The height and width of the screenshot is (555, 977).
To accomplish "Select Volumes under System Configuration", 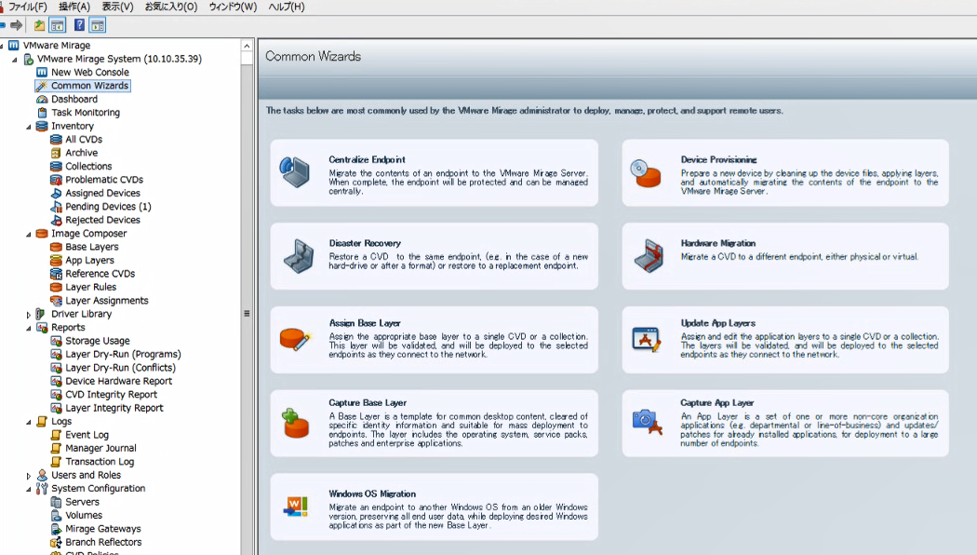I will [x=84, y=516].
